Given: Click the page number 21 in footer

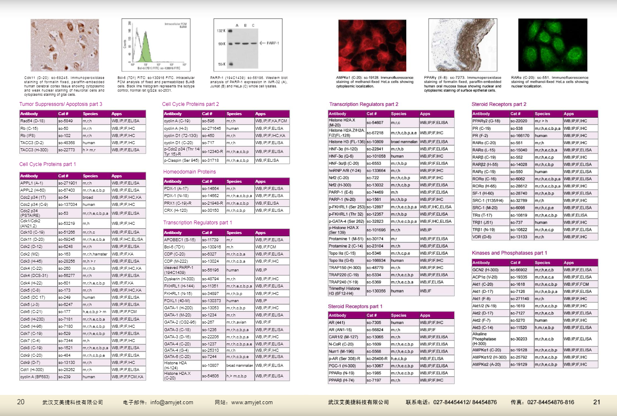Looking at the screenshot, I should click(596, 402).
